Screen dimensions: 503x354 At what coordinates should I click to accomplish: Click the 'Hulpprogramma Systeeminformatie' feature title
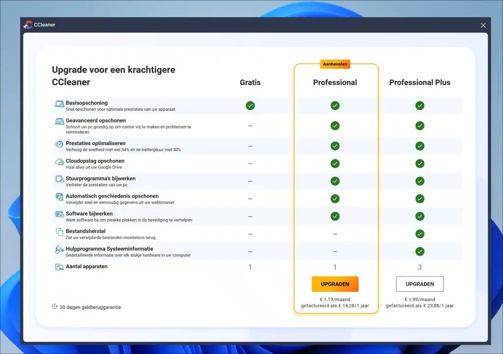point(110,249)
